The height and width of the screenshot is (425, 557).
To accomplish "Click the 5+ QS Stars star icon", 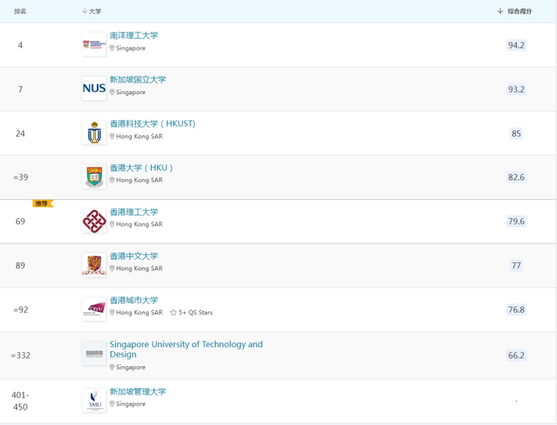I will click(173, 312).
